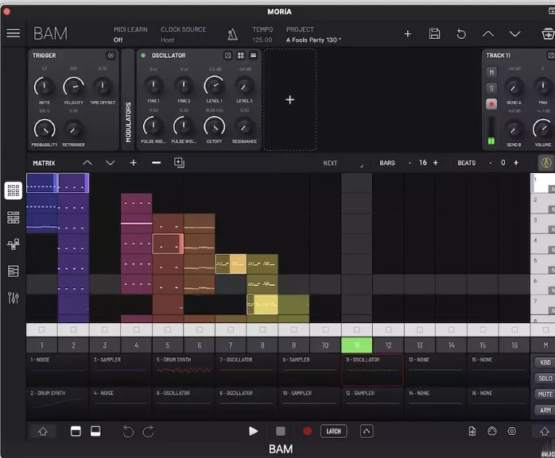
Task: Tick checkbox above track 16
Action: [x=514, y=329]
